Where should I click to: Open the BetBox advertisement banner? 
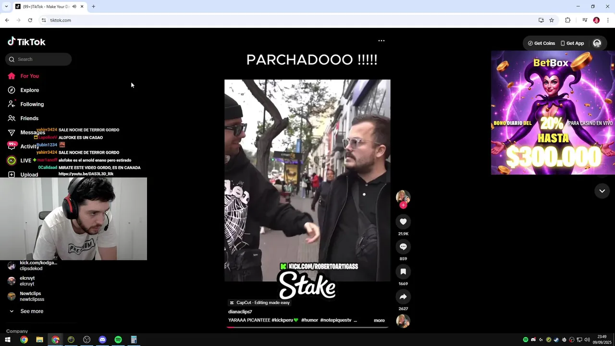pos(553,112)
